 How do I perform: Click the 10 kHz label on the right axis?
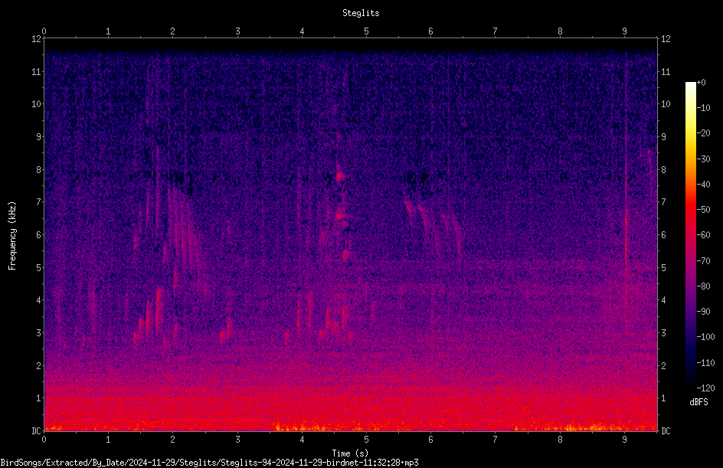click(666, 103)
